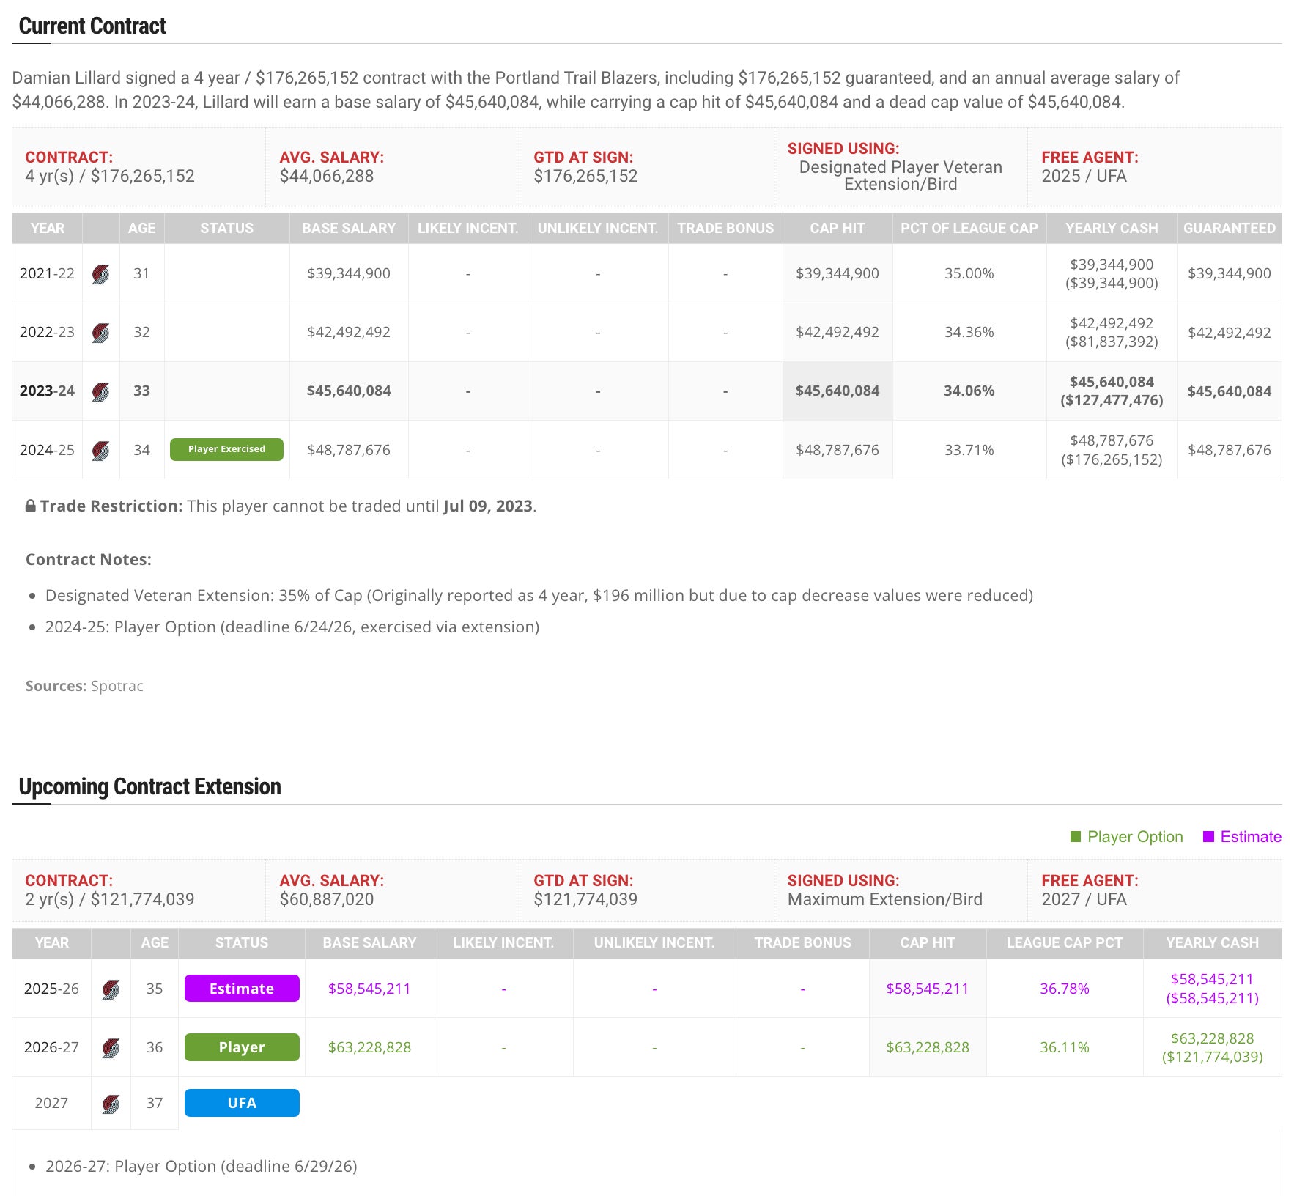Viewport: 1294px width, 1196px height.
Task: Click the CAP HIT column header in Current Contract
Action: [x=838, y=228]
